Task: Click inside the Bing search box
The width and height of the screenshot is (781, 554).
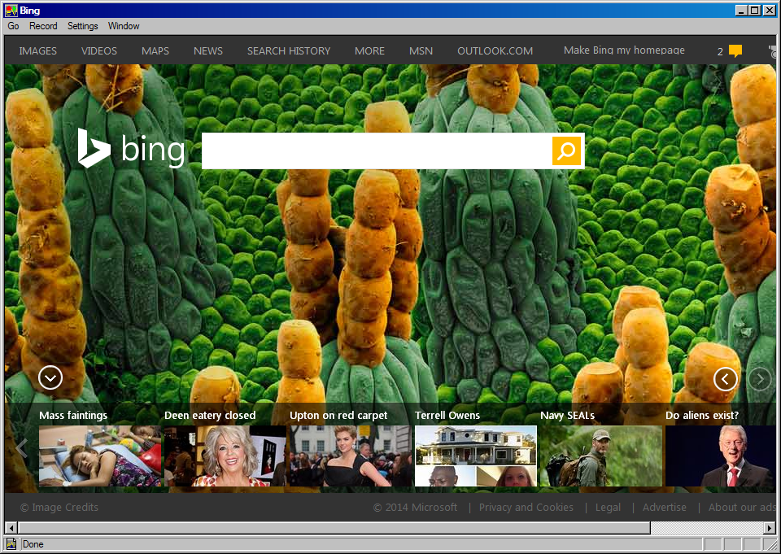Action: click(x=376, y=150)
